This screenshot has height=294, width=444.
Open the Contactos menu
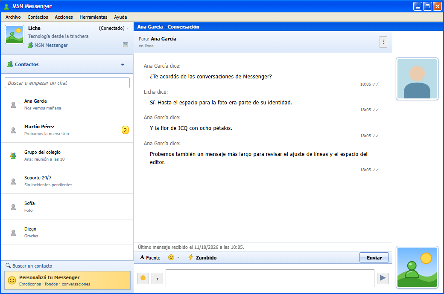pyautogui.click(x=38, y=17)
